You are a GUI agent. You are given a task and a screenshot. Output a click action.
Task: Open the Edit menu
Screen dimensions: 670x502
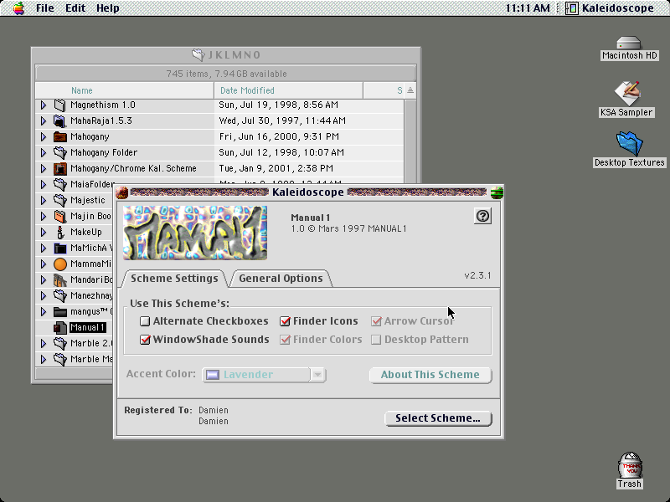(x=75, y=8)
